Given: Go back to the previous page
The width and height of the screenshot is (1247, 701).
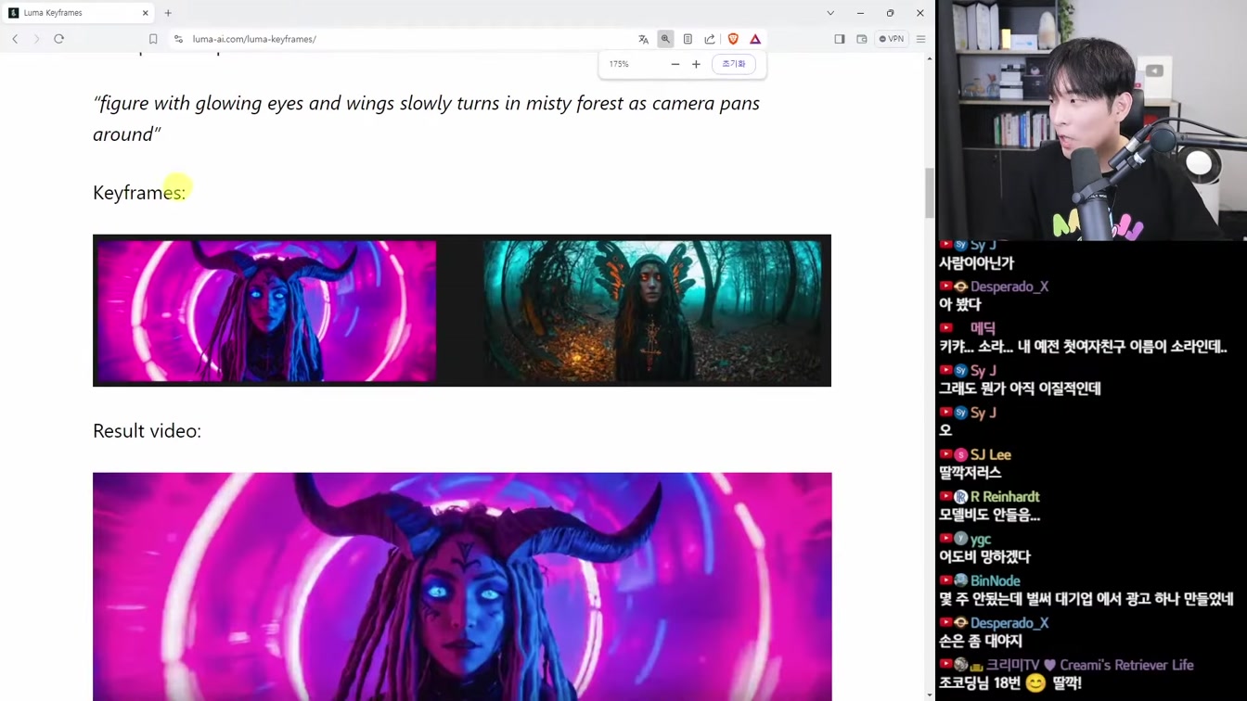Looking at the screenshot, I should tap(15, 39).
